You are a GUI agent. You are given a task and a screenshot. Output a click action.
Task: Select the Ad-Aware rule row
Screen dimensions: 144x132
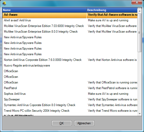[70, 15]
